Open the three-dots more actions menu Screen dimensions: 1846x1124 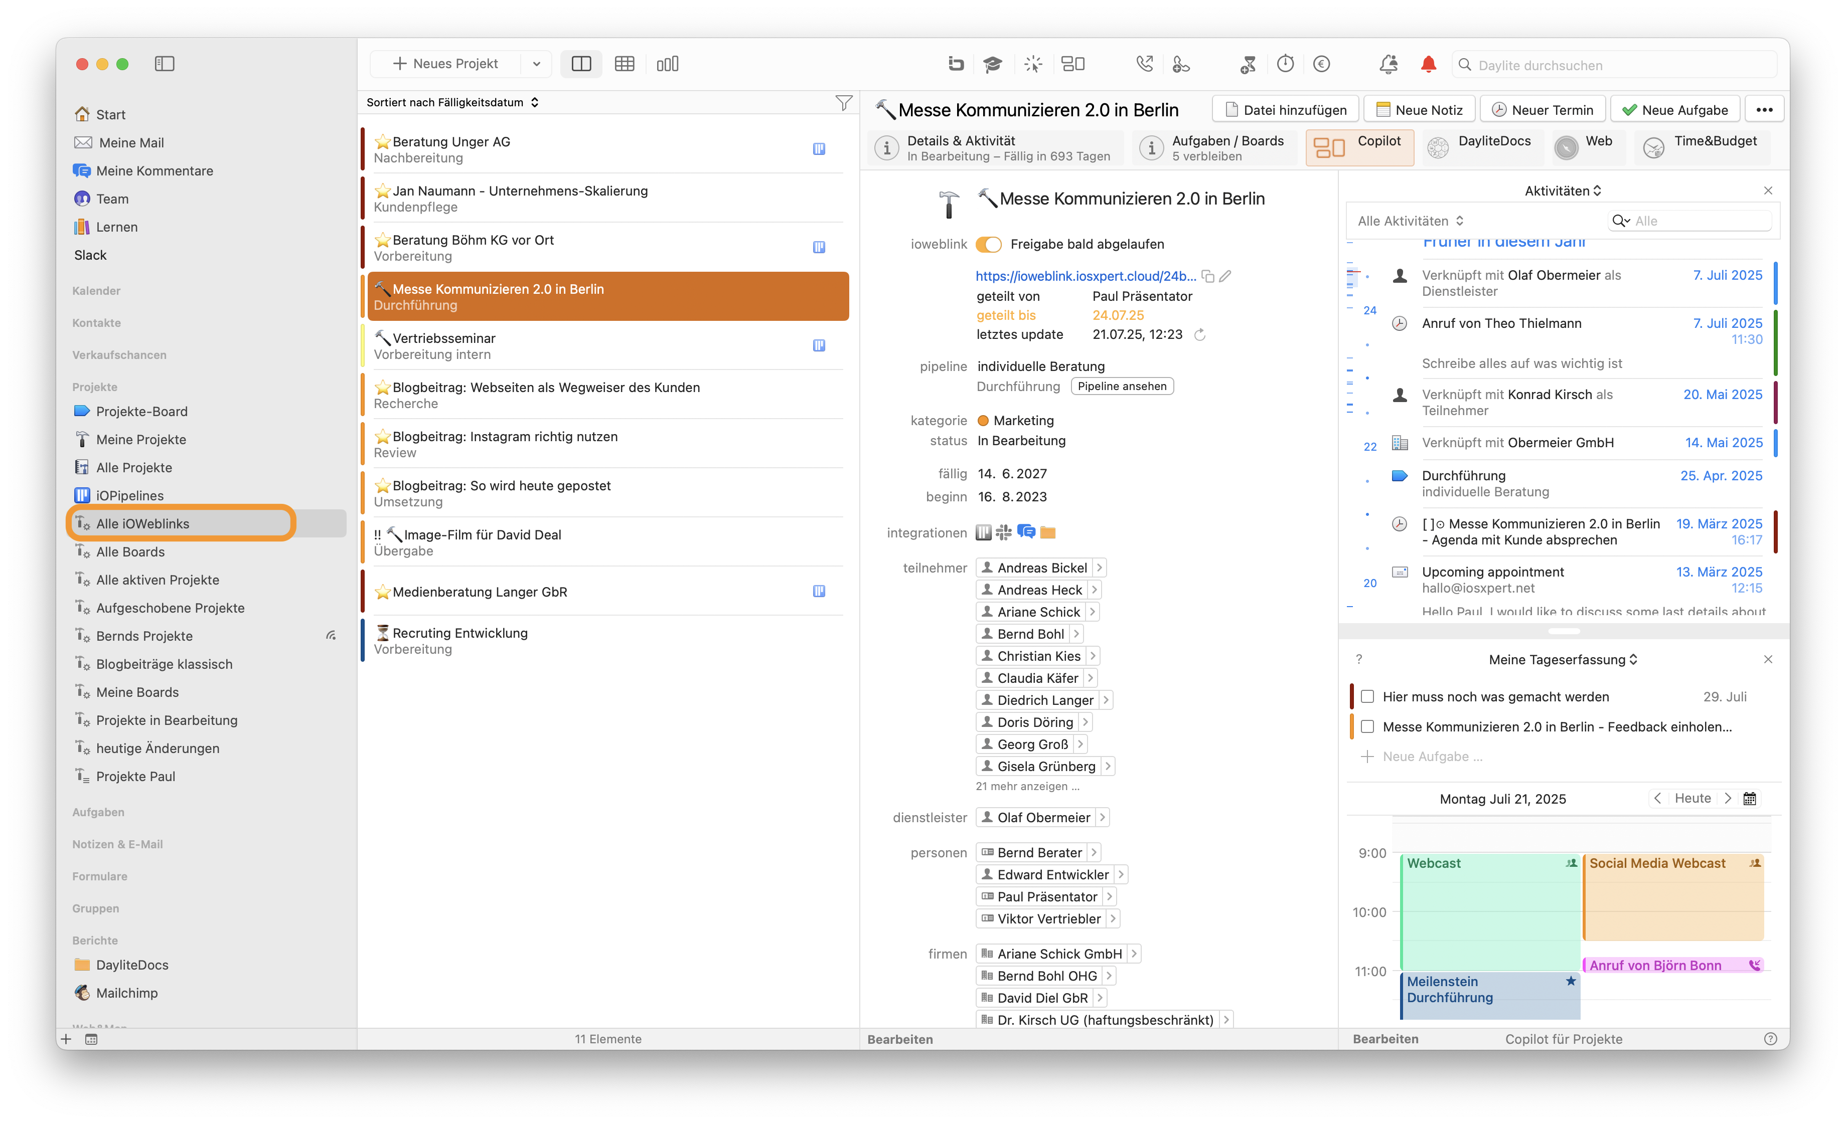1764,110
